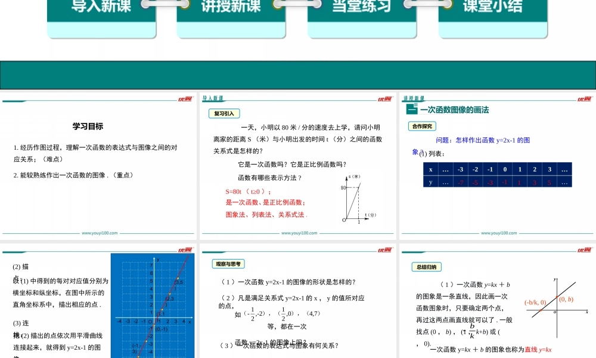
Task: Click the 优翼 logo on 观察与思考 slide
Action: pos(384,250)
